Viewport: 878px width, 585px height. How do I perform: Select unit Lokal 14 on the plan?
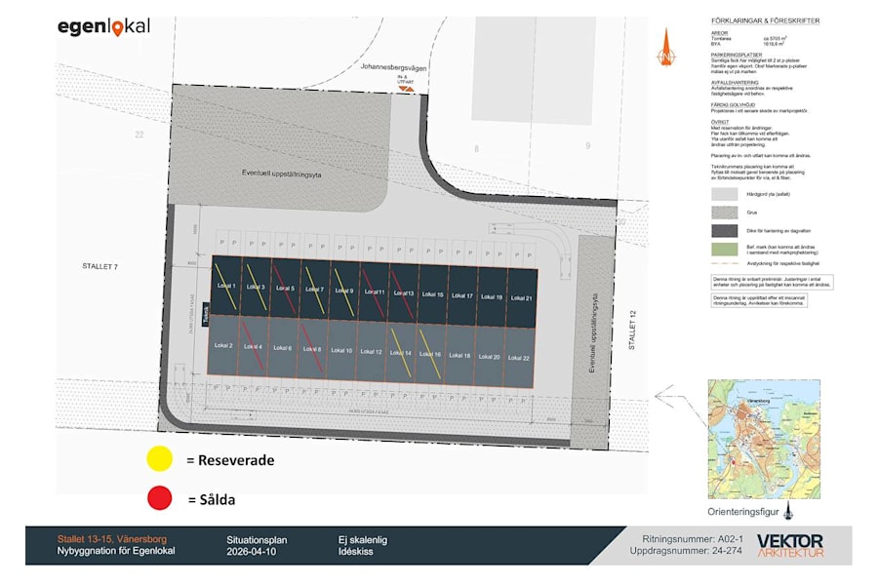point(400,353)
